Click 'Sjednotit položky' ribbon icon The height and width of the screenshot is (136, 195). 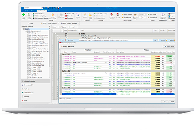coord(135,16)
